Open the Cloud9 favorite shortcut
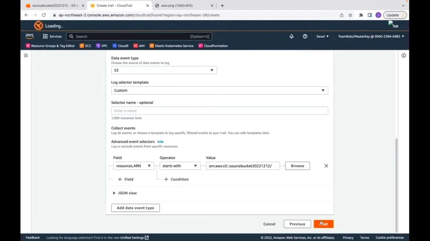The image size is (430, 241). pos(120,46)
